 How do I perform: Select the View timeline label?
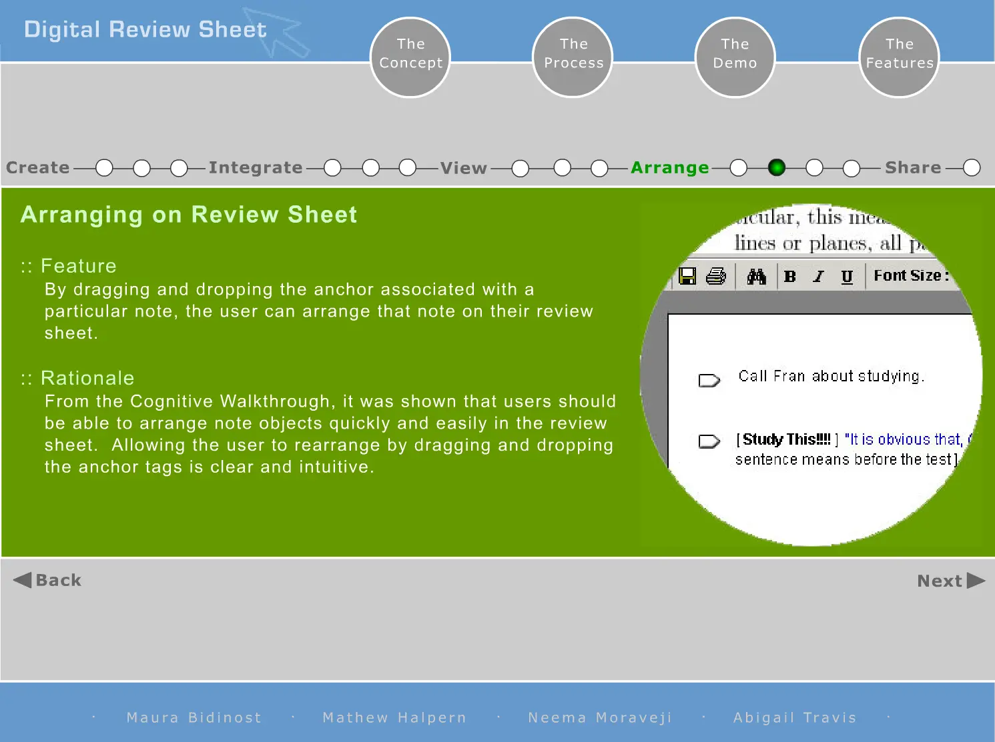[464, 168]
